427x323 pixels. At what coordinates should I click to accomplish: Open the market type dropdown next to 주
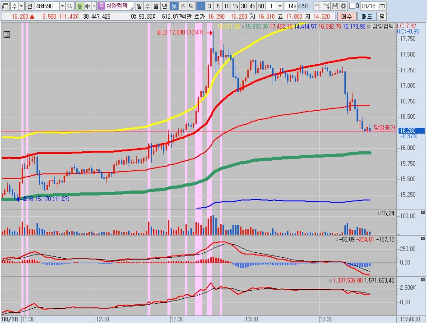21,6
